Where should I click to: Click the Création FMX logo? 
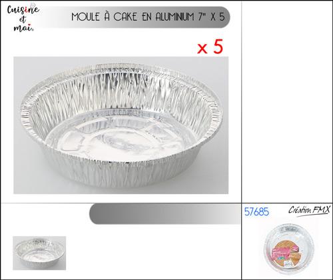(310, 211)
